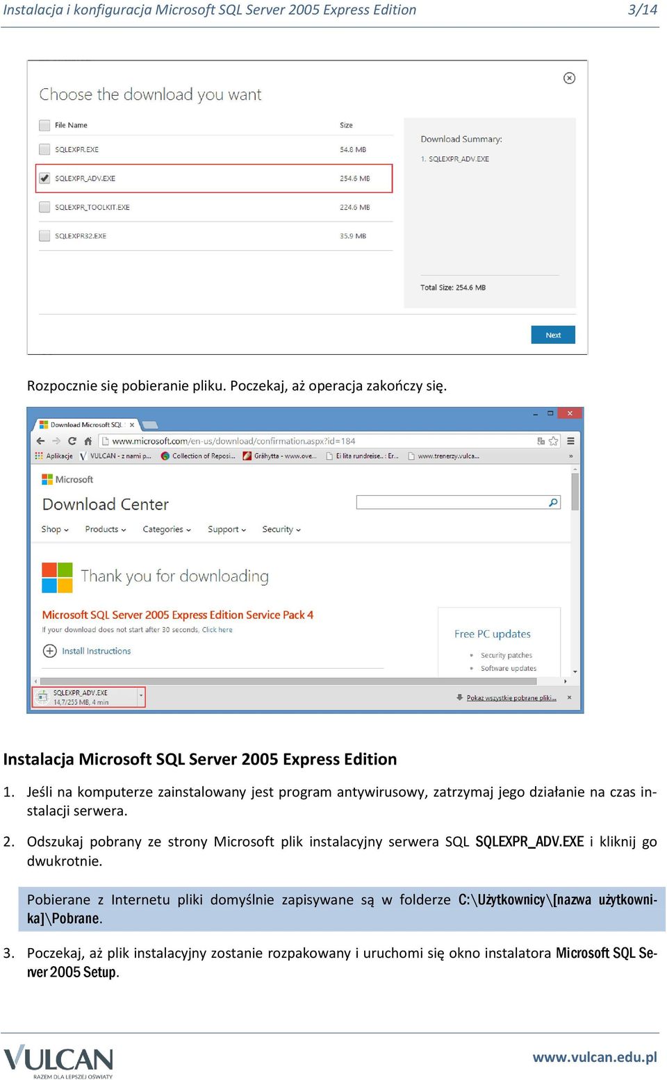The image size is (667, 1080).
Task: Click the 224.6 MB size value
Action: (x=354, y=207)
